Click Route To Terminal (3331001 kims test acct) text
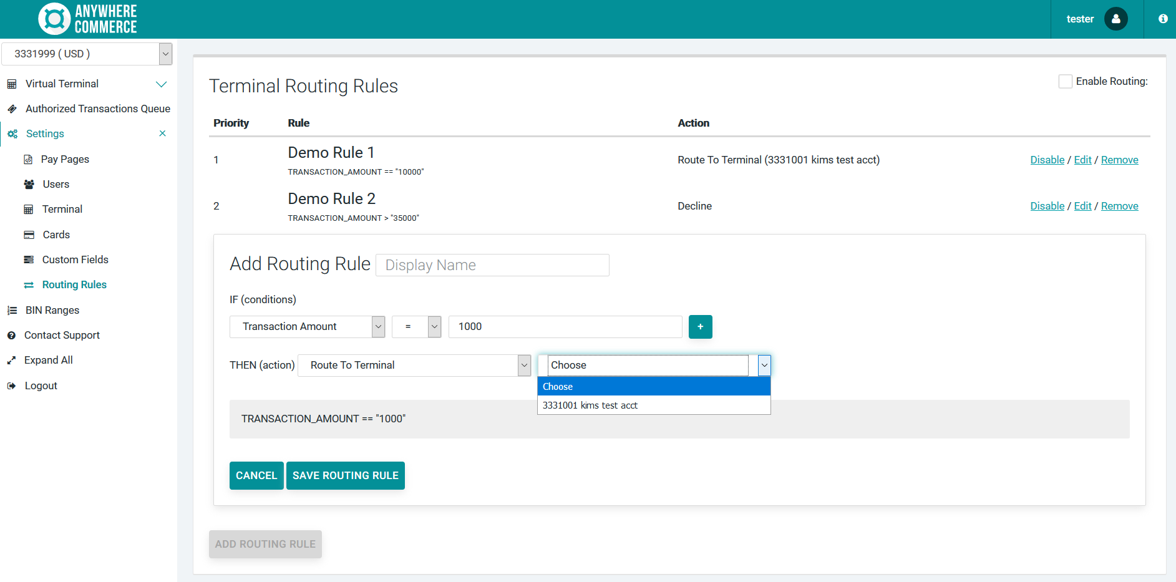The image size is (1176, 582). (779, 160)
